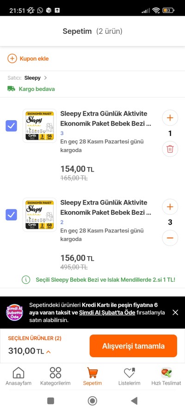Uncheck the first product checkbox
This screenshot has height=412, width=185.
pyautogui.click(x=11, y=126)
